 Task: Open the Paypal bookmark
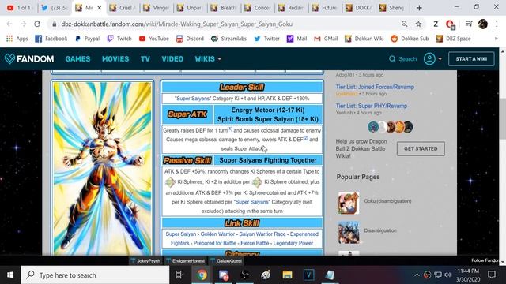click(88, 39)
